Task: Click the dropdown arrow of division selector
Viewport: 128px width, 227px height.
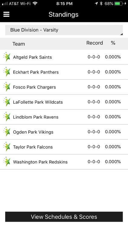Action: coord(121,34)
